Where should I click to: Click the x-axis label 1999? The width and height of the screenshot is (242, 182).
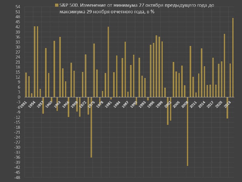159,105
